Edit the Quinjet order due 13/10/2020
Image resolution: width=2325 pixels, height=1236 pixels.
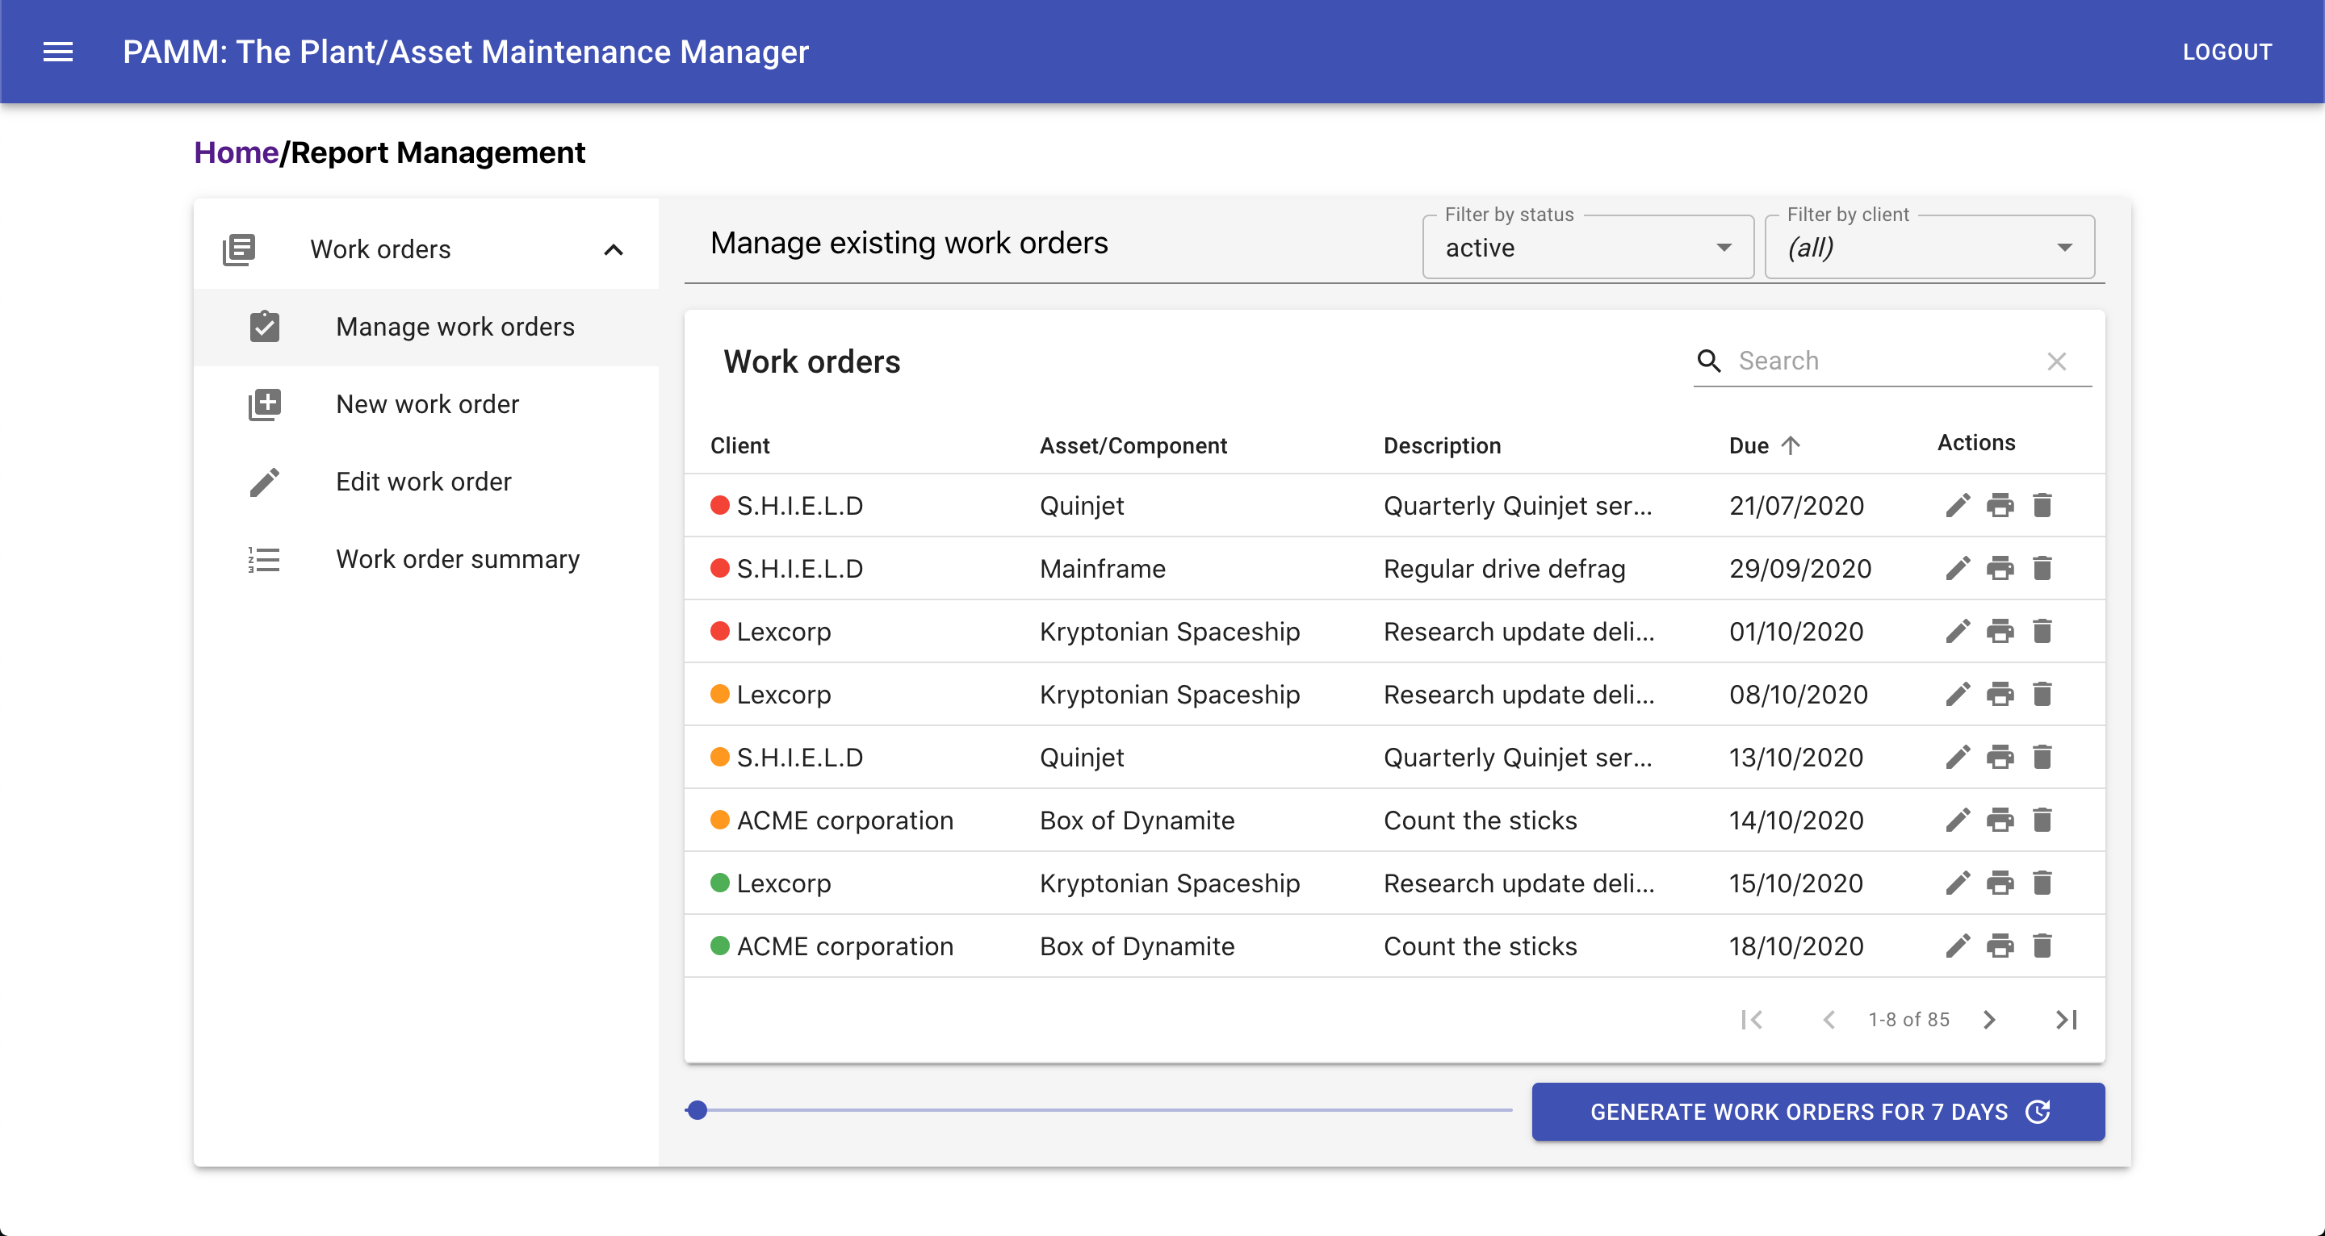(x=1958, y=757)
